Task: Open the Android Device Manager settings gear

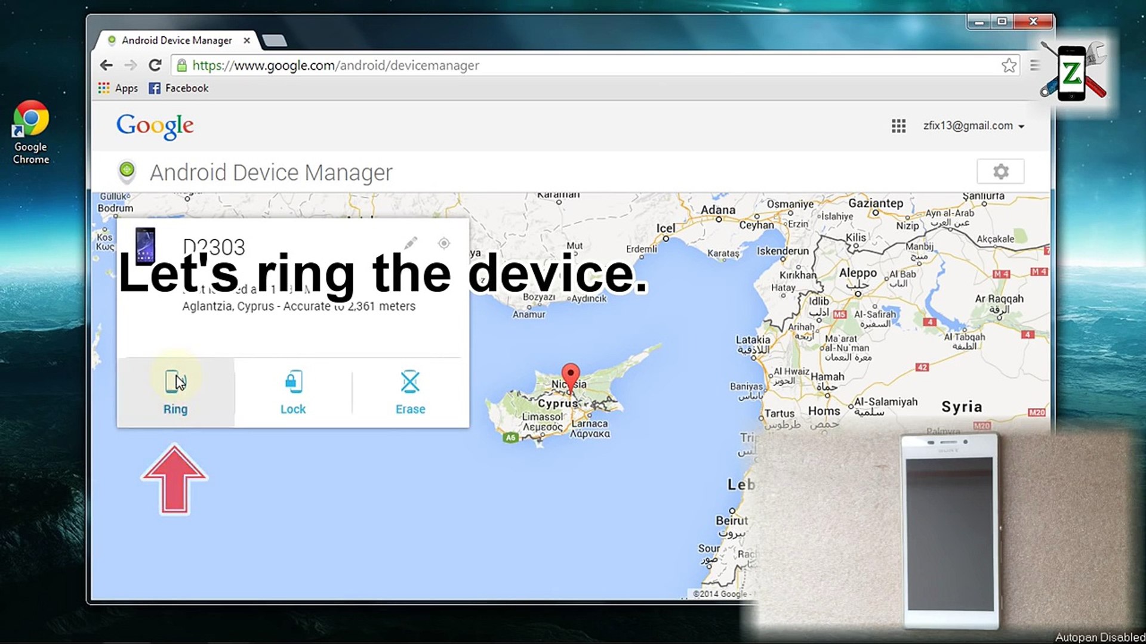Action: [1000, 172]
